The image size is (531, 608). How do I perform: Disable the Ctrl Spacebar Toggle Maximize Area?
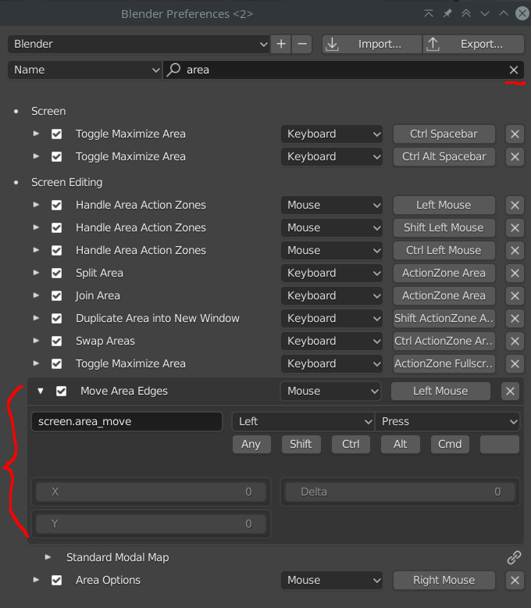tap(56, 134)
